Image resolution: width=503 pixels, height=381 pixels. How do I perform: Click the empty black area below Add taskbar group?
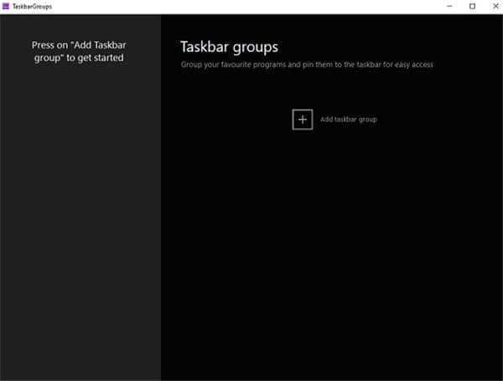point(335,251)
